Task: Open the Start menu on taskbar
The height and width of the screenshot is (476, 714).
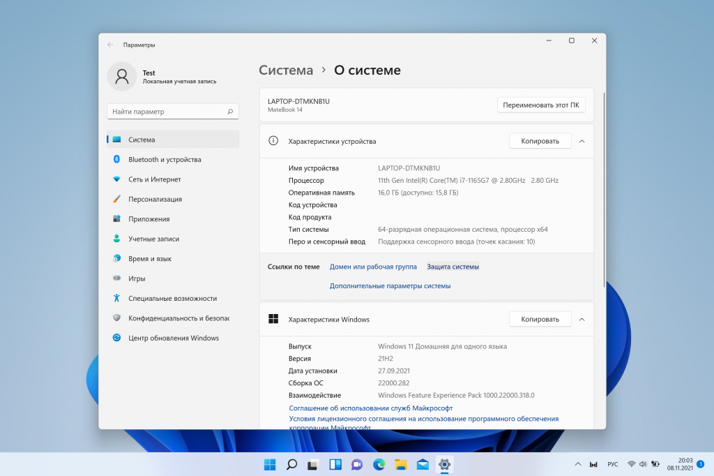Action: (x=269, y=464)
